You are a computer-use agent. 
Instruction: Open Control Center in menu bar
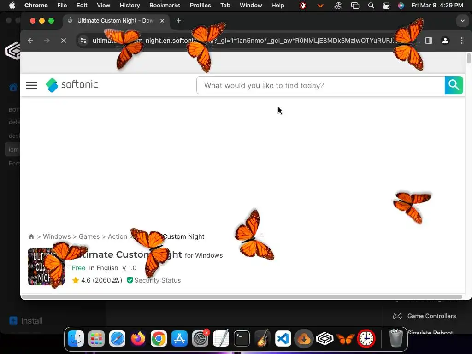coord(386,6)
